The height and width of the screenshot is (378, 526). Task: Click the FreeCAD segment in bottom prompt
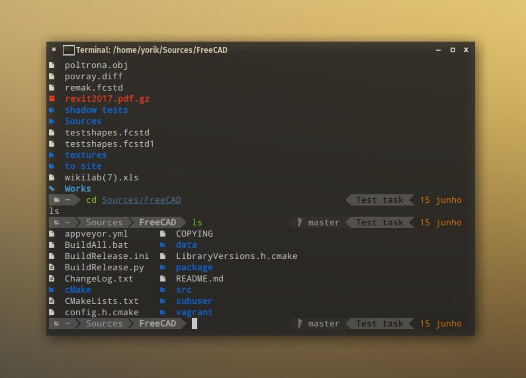(x=158, y=324)
